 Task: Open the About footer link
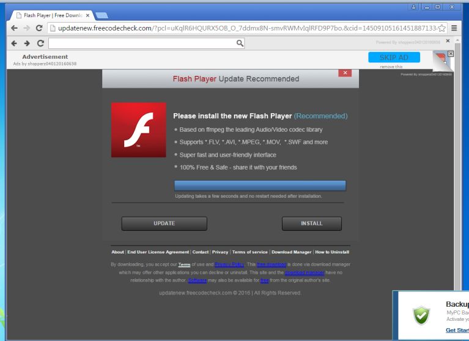coord(117,252)
